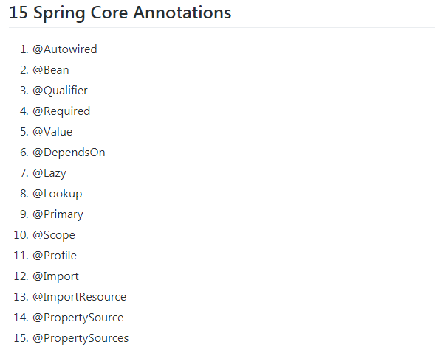This screenshot has height=350, width=435.
Task: Select the @Required annotation text
Action: point(61,111)
